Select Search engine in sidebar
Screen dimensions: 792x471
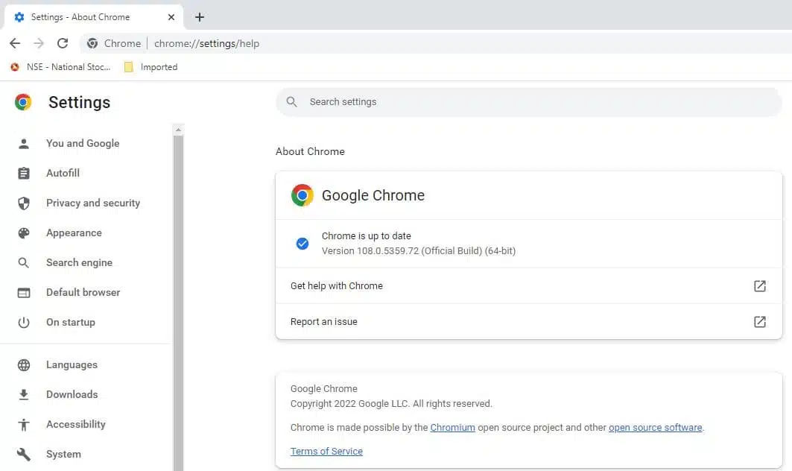pyautogui.click(x=79, y=263)
